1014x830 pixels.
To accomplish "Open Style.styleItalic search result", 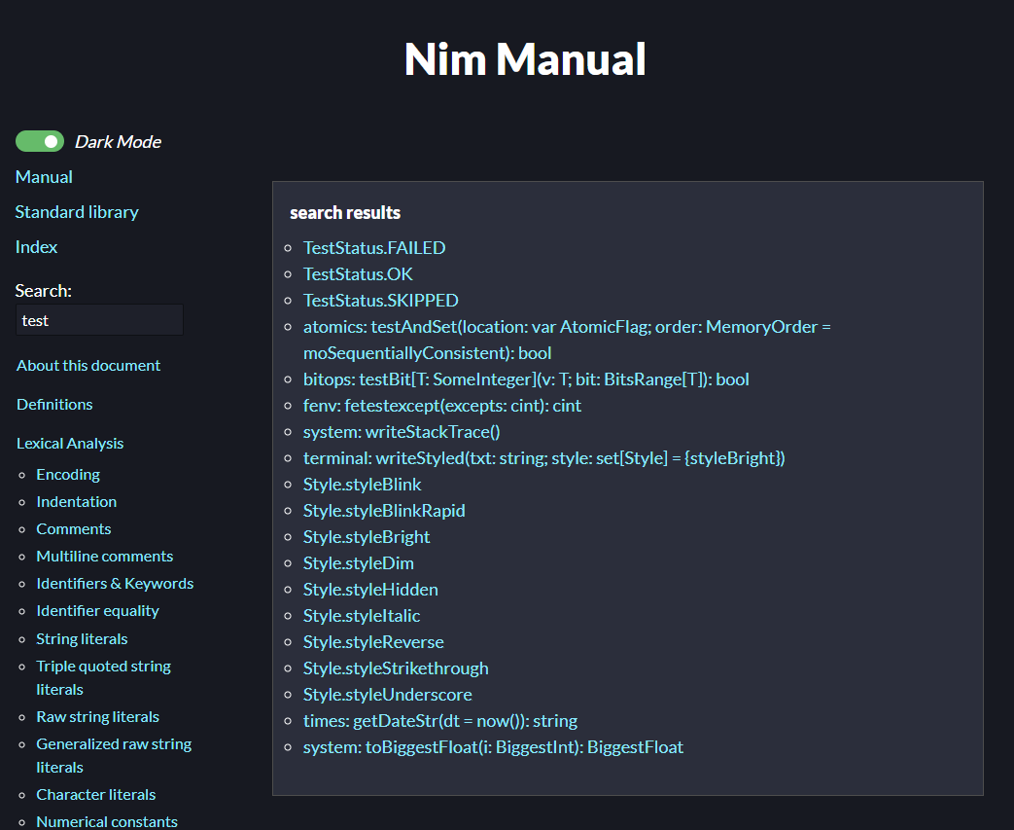I will coord(362,616).
